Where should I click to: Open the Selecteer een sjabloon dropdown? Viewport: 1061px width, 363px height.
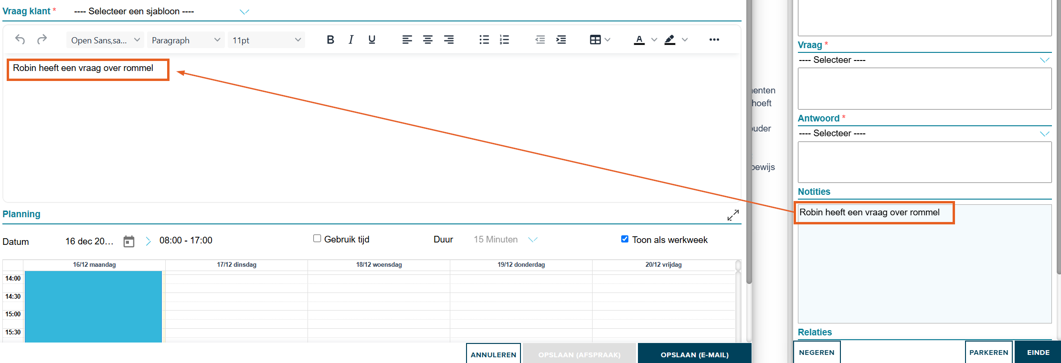(x=161, y=11)
